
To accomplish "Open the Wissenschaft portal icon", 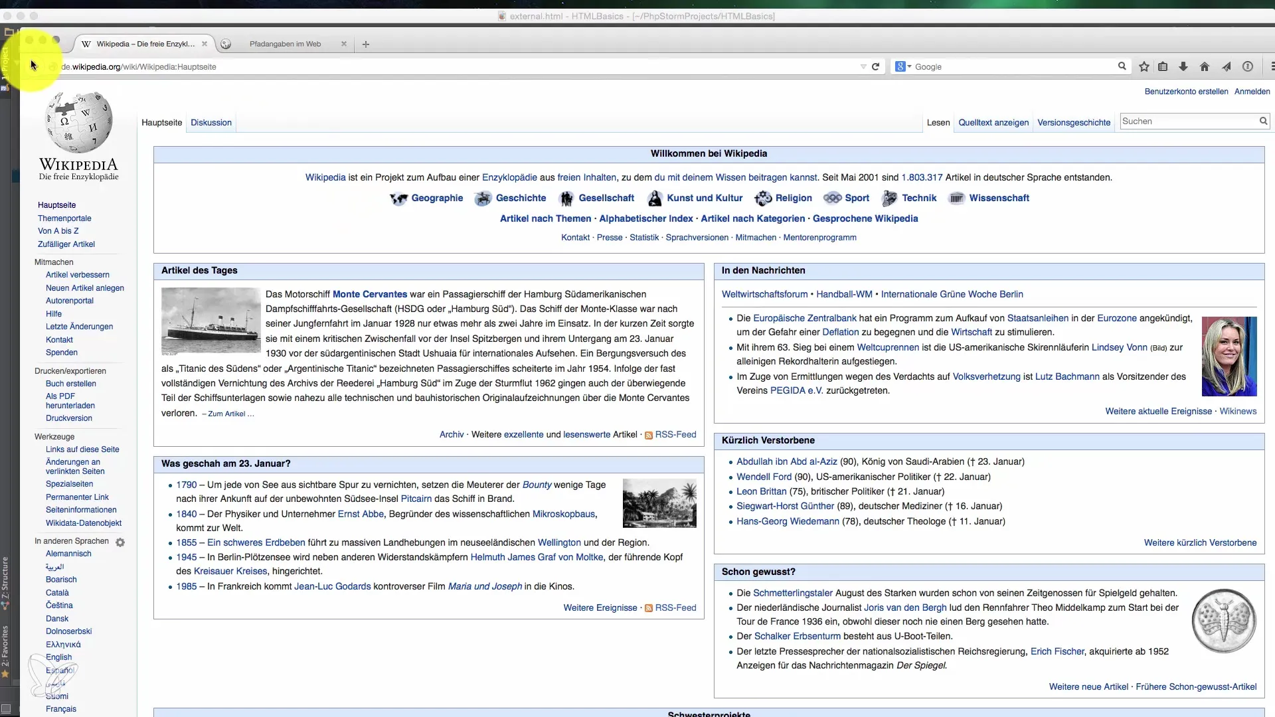I will pos(956,198).
